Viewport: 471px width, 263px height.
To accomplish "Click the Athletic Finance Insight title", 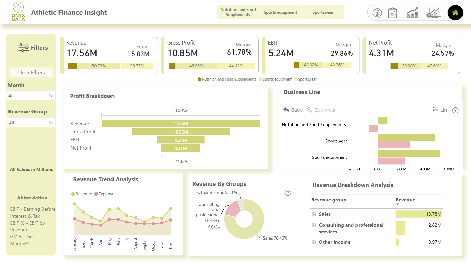I will [69, 12].
